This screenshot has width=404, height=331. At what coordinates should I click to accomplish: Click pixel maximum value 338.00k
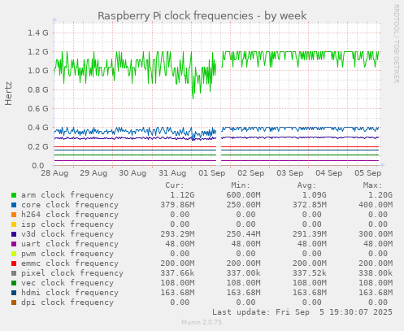click(376, 273)
